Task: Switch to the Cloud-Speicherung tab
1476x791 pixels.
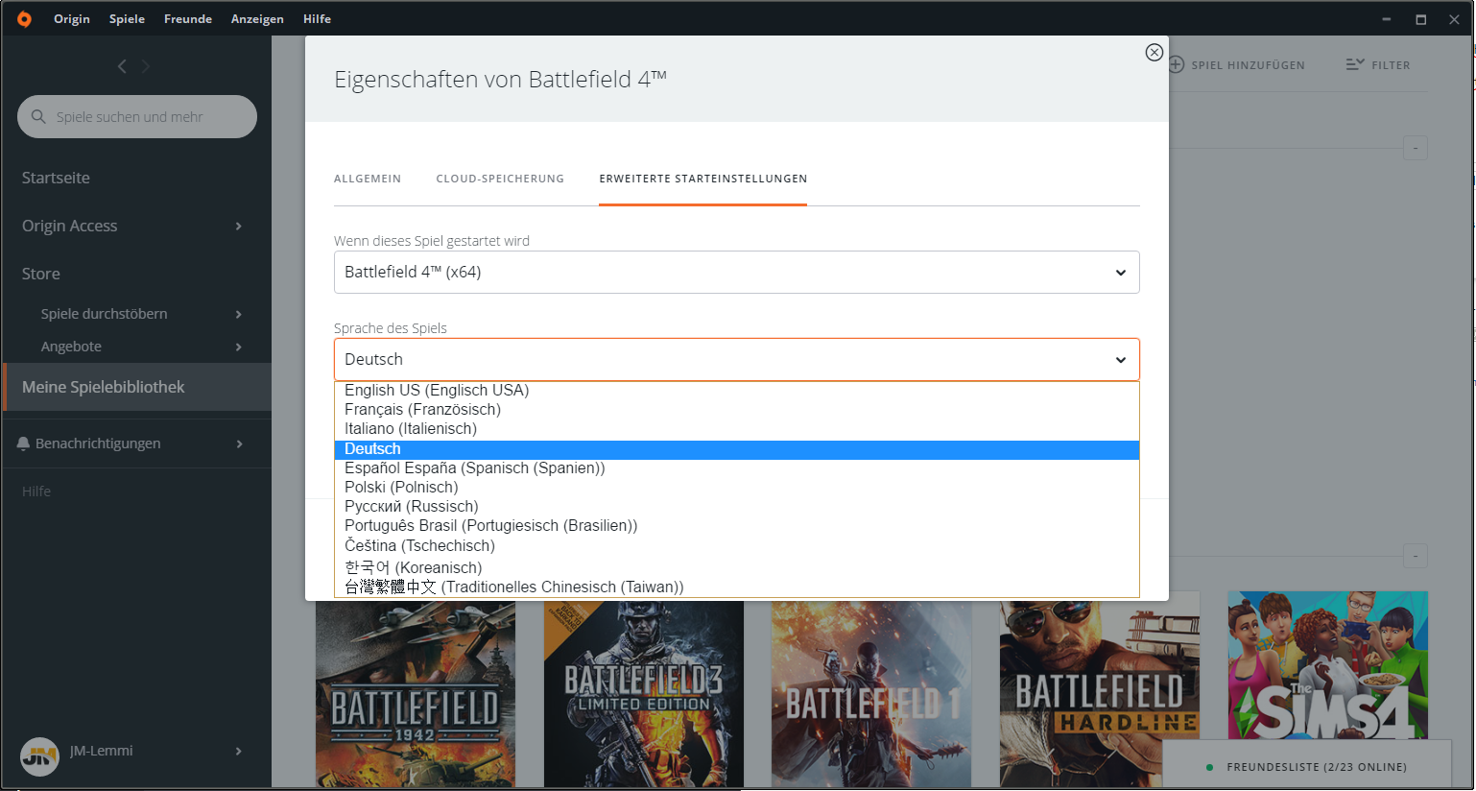Action: (500, 179)
